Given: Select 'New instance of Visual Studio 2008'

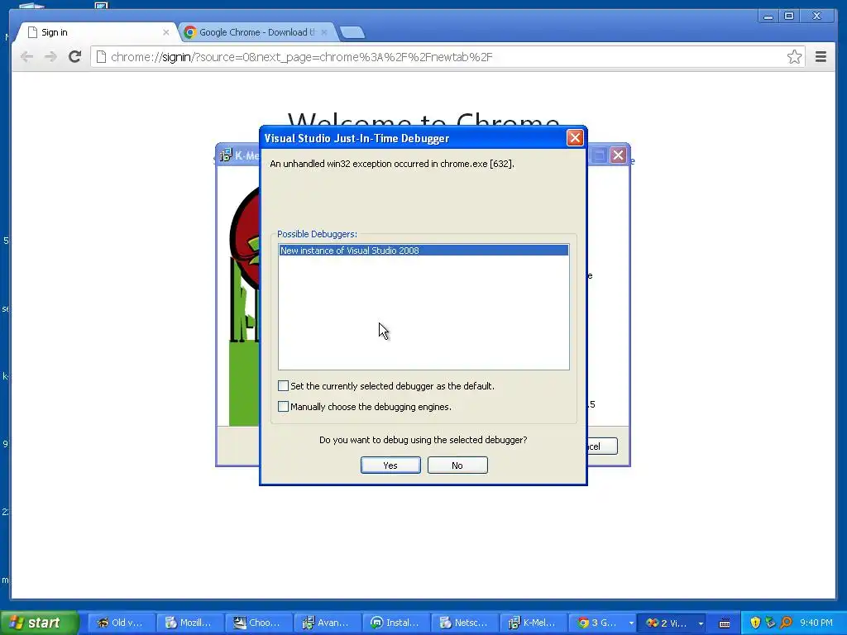Looking at the screenshot, I should [x=423, y=251].
